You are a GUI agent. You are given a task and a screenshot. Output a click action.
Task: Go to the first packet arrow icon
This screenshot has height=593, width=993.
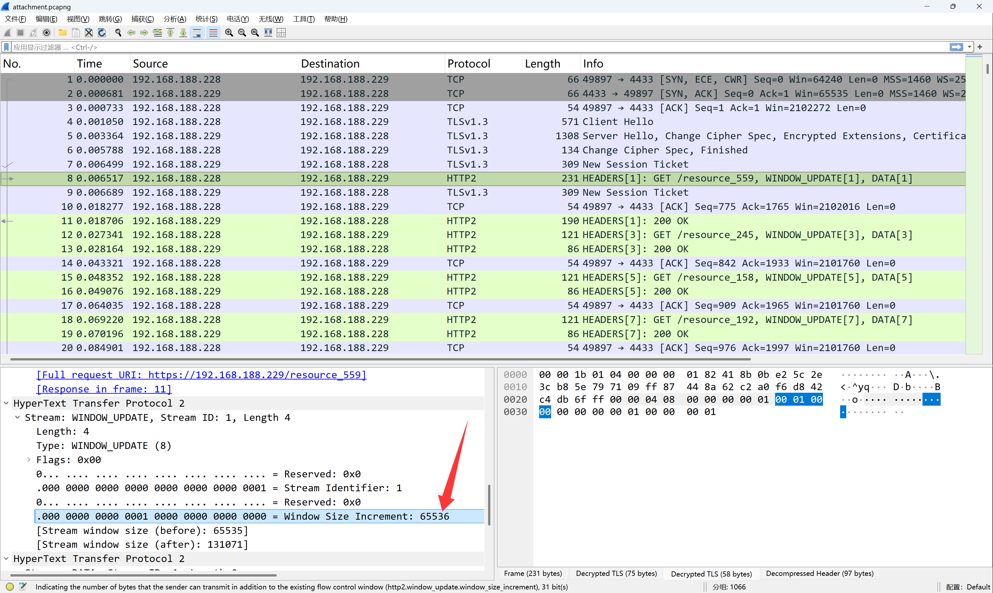(x=170, y=33)
